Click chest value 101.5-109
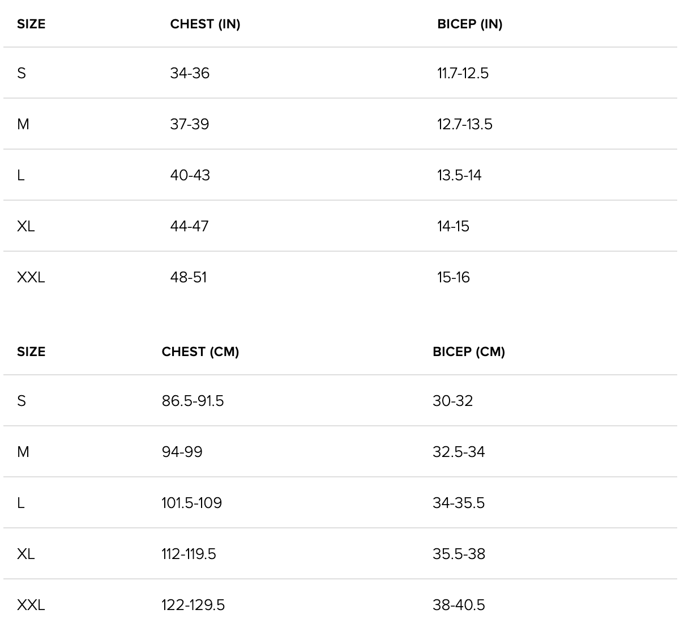 coord(191,503)
